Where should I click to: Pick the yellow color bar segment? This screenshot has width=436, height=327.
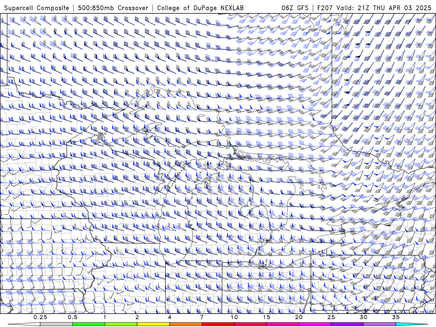[153, 324]
